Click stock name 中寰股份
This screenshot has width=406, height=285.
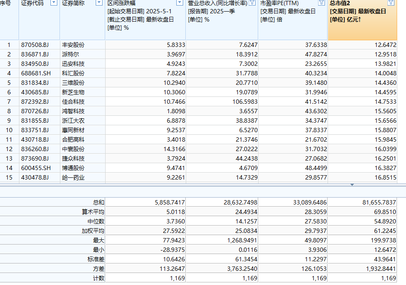tap(73, 149)
